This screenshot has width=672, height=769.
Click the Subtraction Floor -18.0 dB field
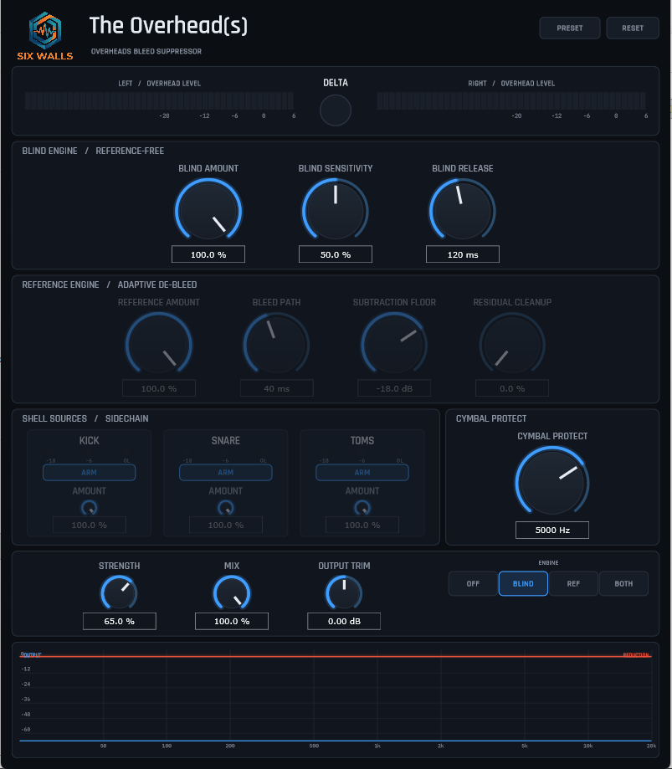click(394, 388)
